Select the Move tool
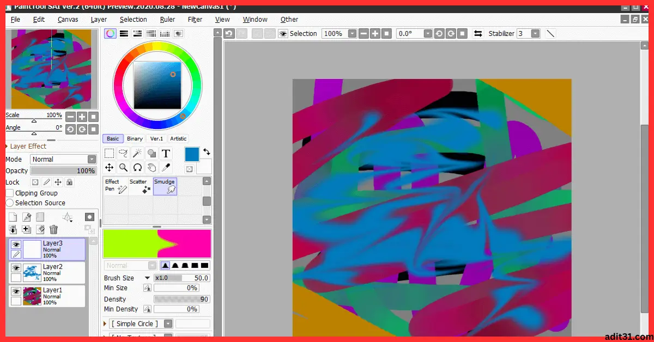This screenshot has height=342, width=654. 109,168
